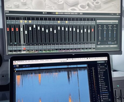
Task: Click the Percussion drum icon in Music Rebalance
Action: coord(110,27)
